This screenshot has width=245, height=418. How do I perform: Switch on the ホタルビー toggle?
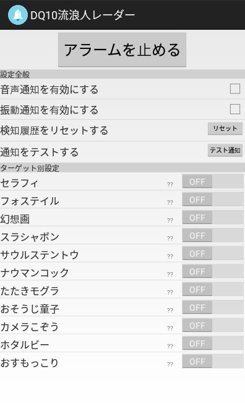pyautogui.click(x=213, y=344)
